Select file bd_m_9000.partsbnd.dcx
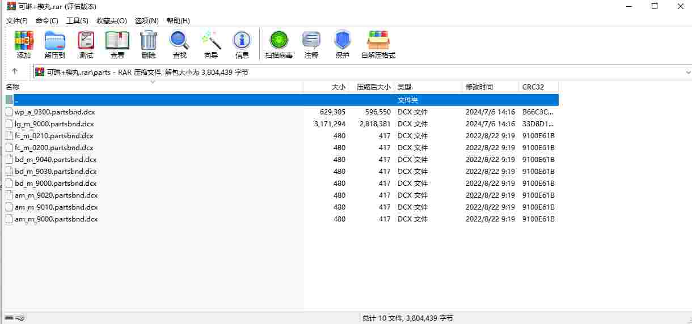Screen dimensions: 692x324 (56, 184)
